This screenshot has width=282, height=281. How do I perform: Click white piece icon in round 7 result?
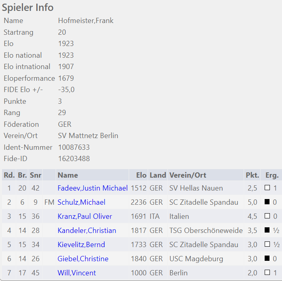point(267,273)
